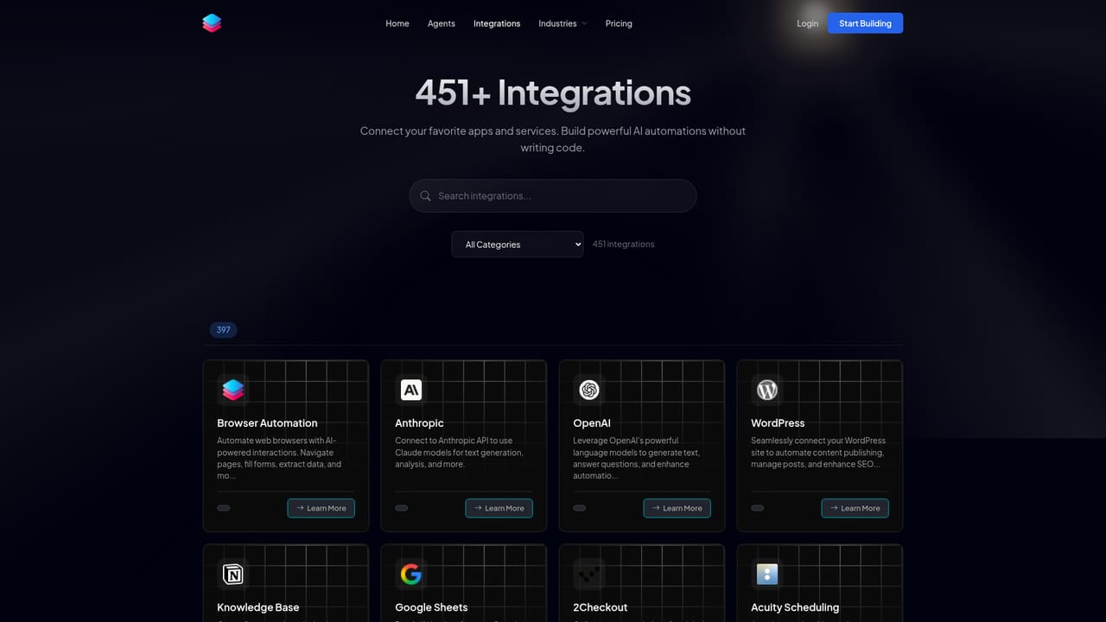Click the "451+ Integrations" page heading
The width and height of the screenshot is (1106, 622).
click(x=553, y=93)
